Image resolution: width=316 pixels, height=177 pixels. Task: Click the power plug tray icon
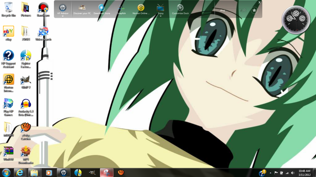coord(281,173)
